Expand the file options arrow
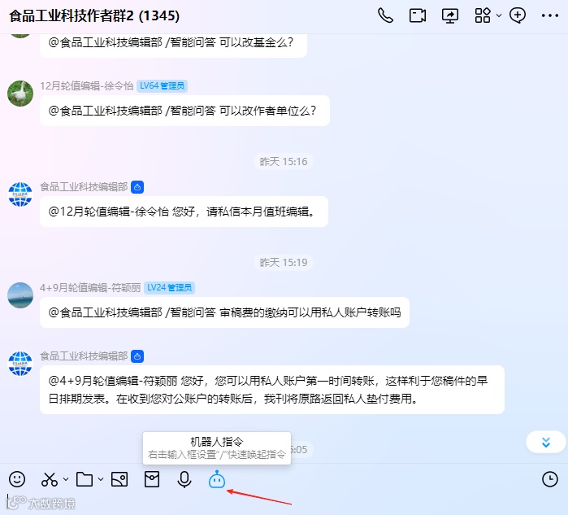 click(101, 479)
